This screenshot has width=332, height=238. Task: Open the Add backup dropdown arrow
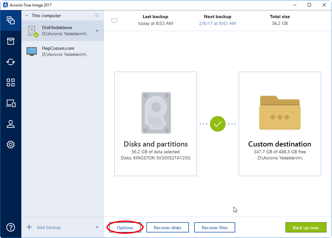click(x=97, y=227)
